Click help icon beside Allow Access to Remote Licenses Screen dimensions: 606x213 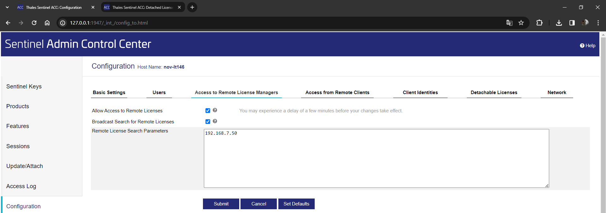(x=215, y=110)
